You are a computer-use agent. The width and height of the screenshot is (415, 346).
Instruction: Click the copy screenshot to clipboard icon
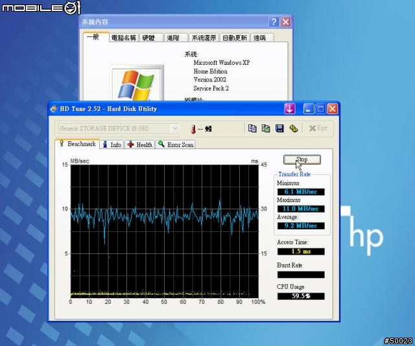[x=266, y=128]
